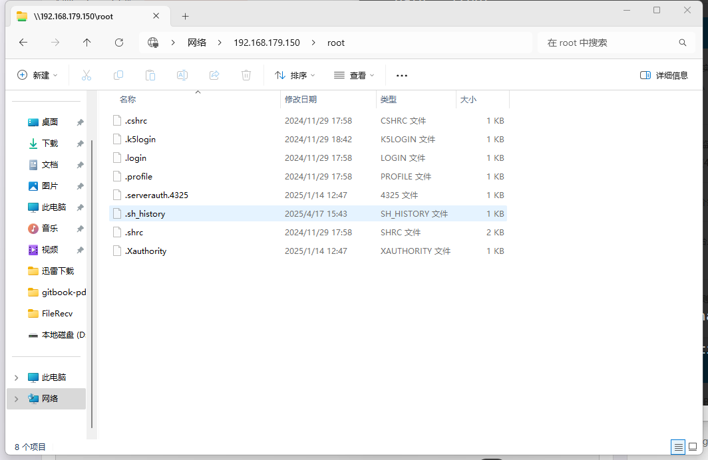Unpin 视频 using its pin icon
Screen dimensions: 708x460
pyautogui.click(x=80, y=249)
